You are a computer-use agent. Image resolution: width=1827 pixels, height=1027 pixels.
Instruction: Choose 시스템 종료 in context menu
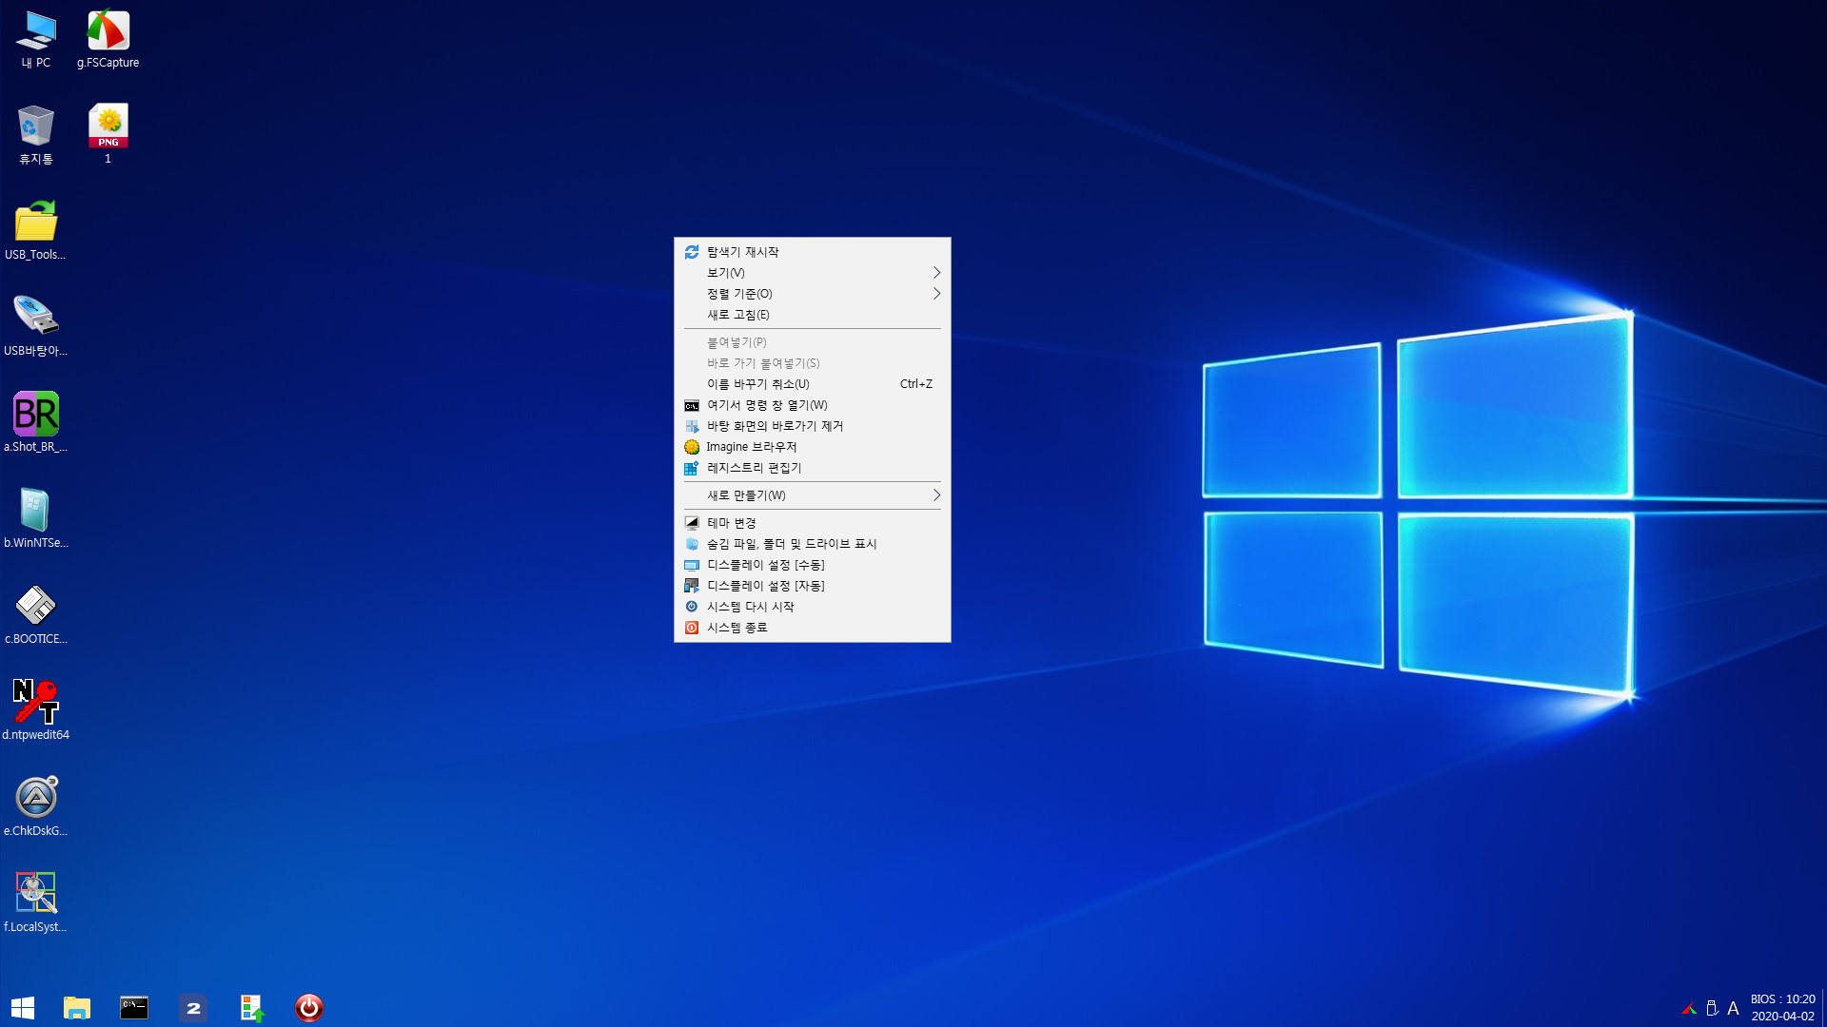click(x=813, y=628)
